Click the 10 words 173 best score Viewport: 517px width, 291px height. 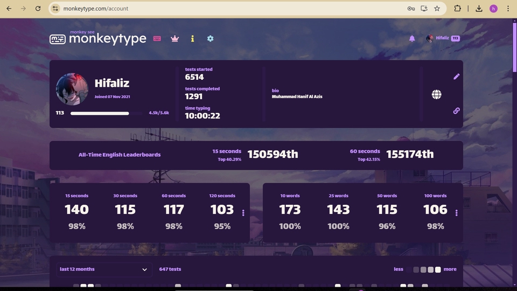point(290,210)
